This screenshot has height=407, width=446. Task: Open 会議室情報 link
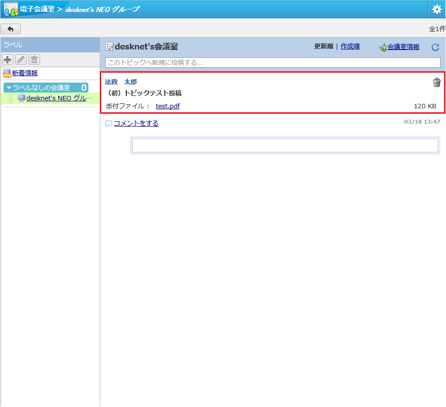(404, 46)
